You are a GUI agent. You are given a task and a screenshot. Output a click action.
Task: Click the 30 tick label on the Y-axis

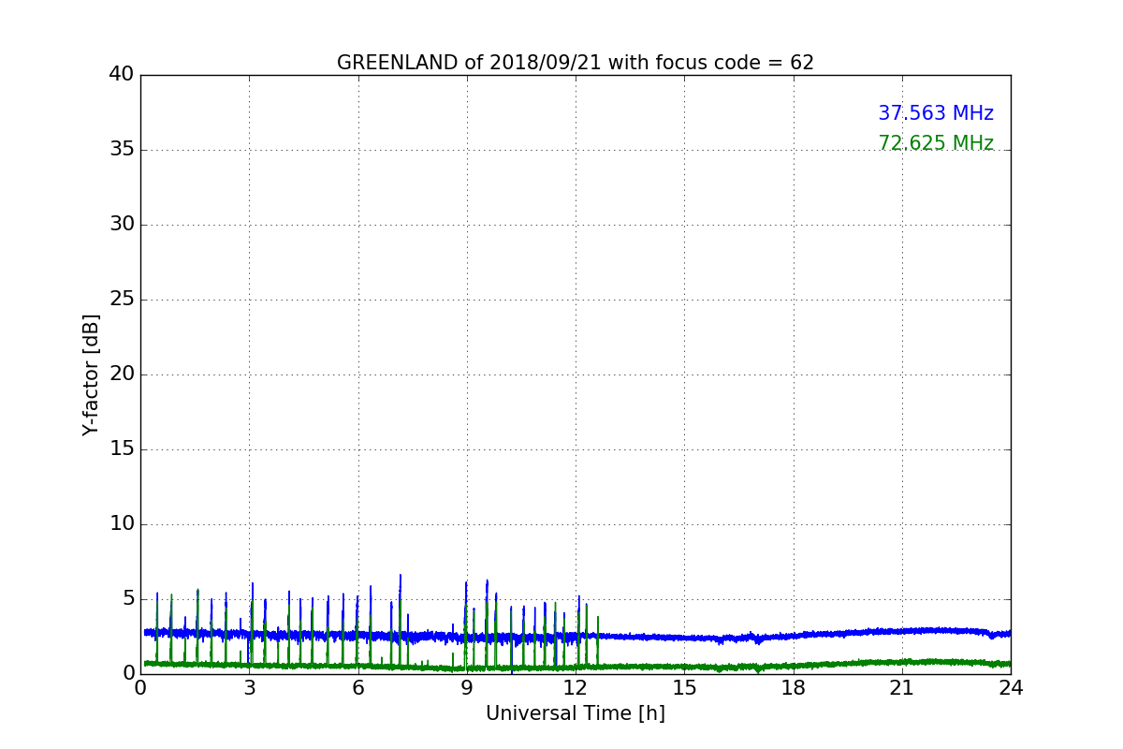point(122,225)
